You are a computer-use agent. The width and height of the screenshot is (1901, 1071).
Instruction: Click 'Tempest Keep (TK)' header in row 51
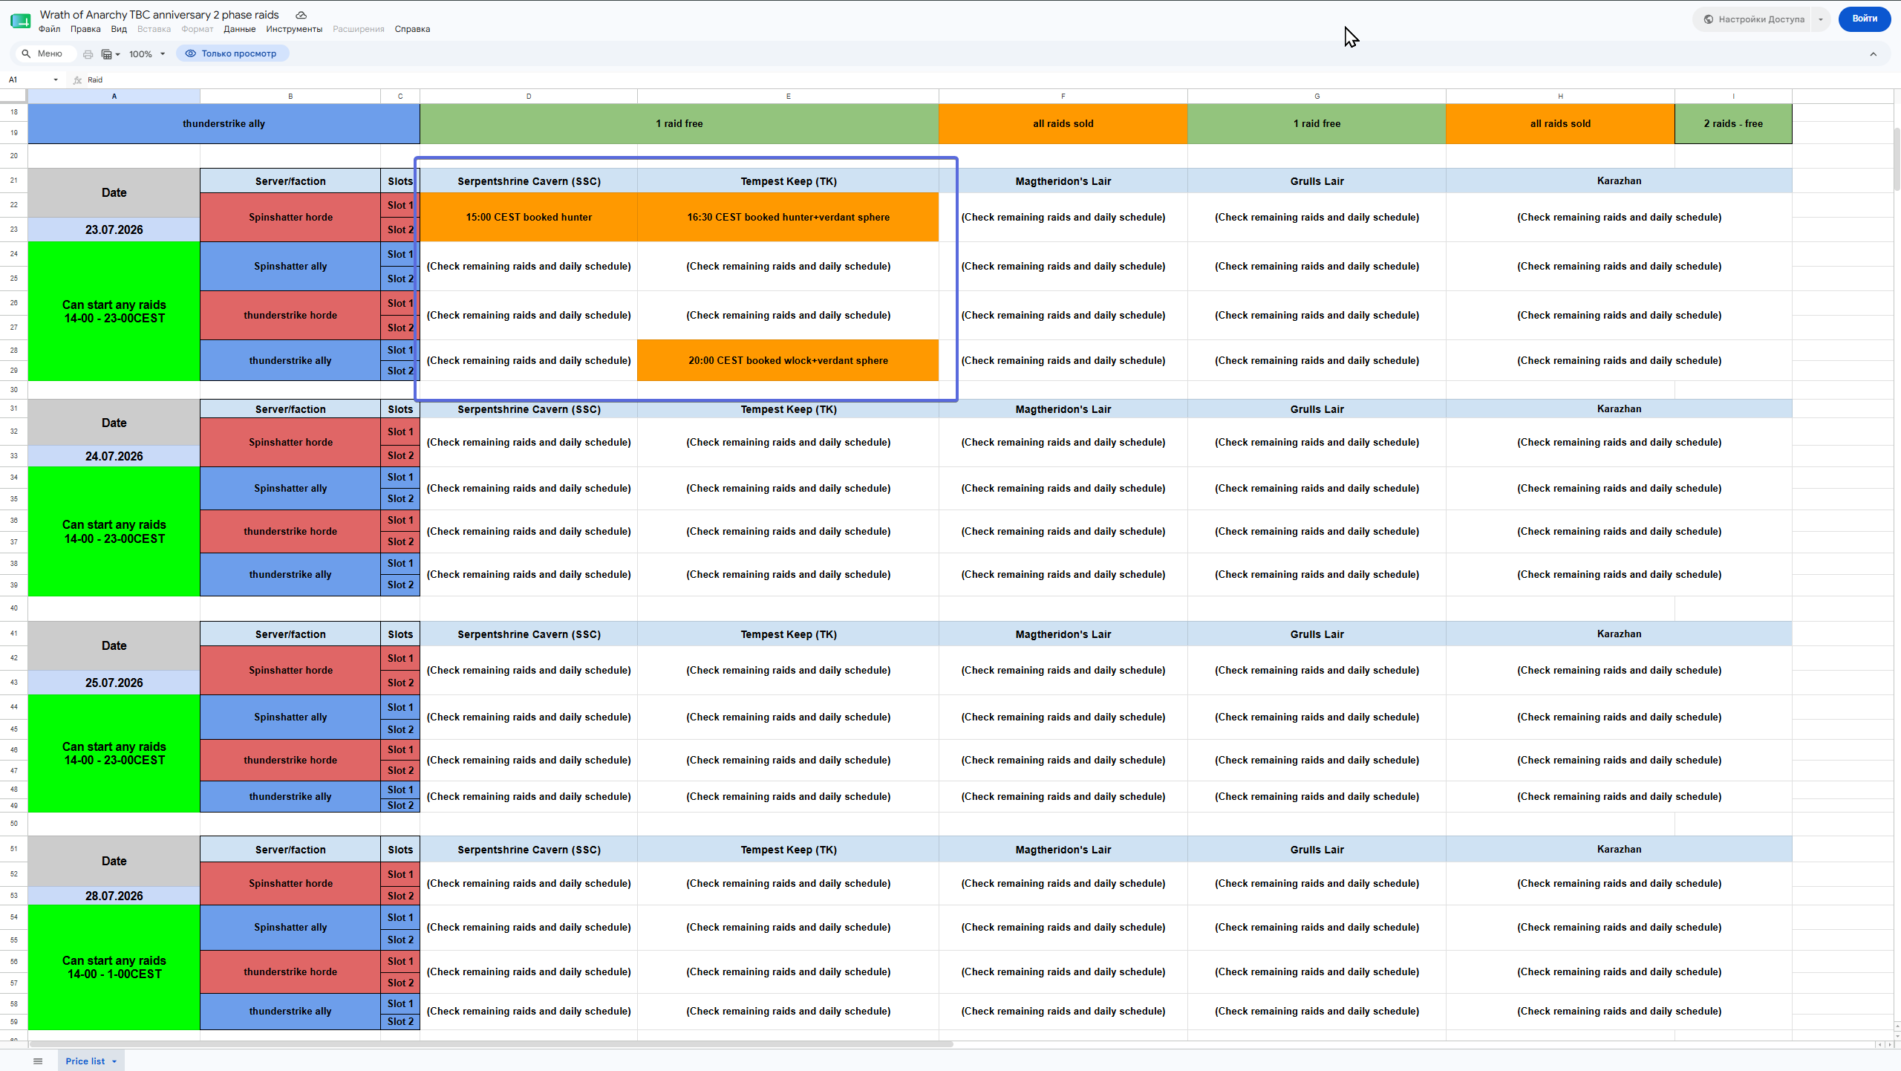(788, 850)
